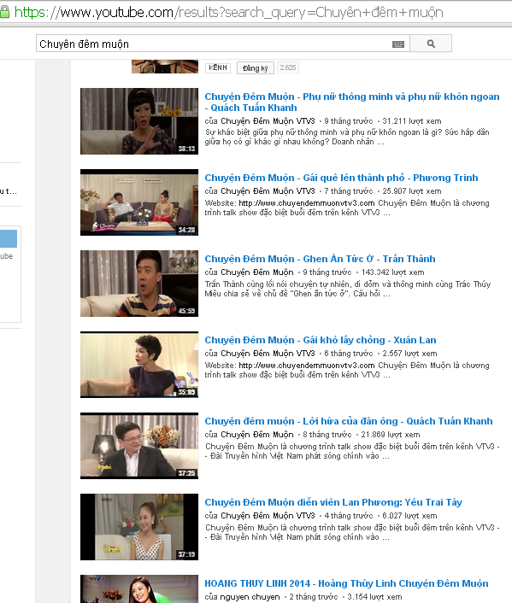Click '4 tháng trước' upload date

coord(349,516)
